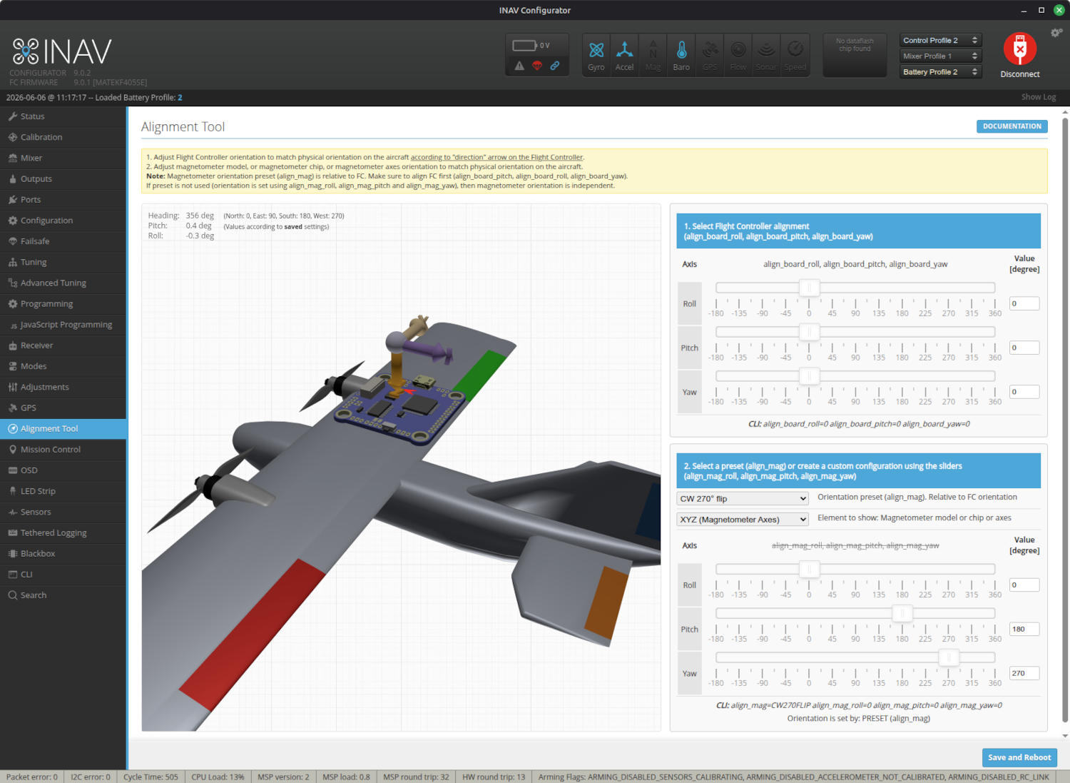This screenshot has height=783, width=1070.
Task: Open the settings gear icon
Action: click(1056, 33)
